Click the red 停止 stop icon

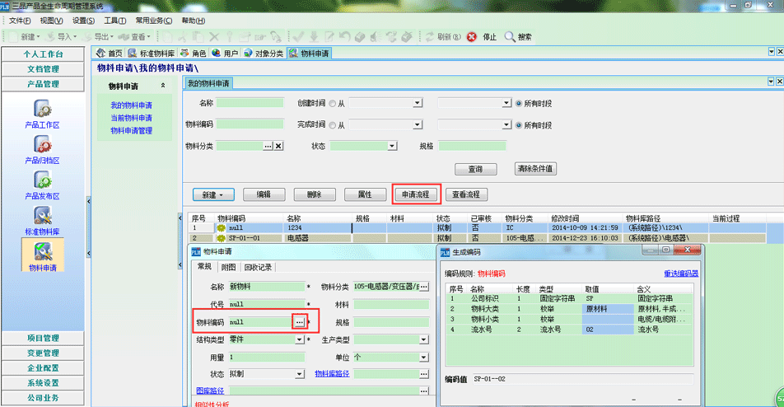click(471, 37)
